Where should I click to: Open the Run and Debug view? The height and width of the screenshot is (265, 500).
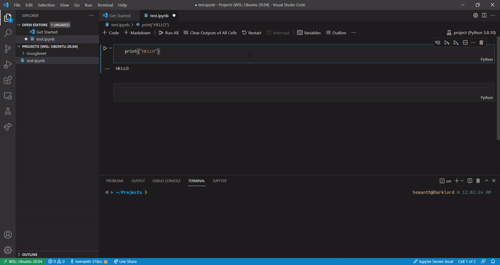[8, 64]
